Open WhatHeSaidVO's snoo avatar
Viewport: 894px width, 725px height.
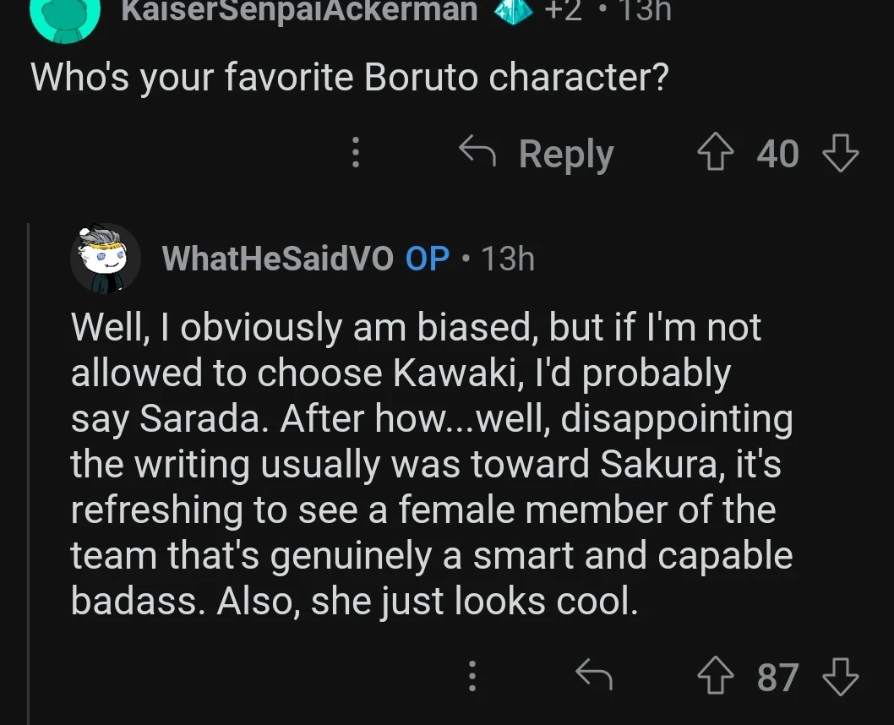coord(105,259)
